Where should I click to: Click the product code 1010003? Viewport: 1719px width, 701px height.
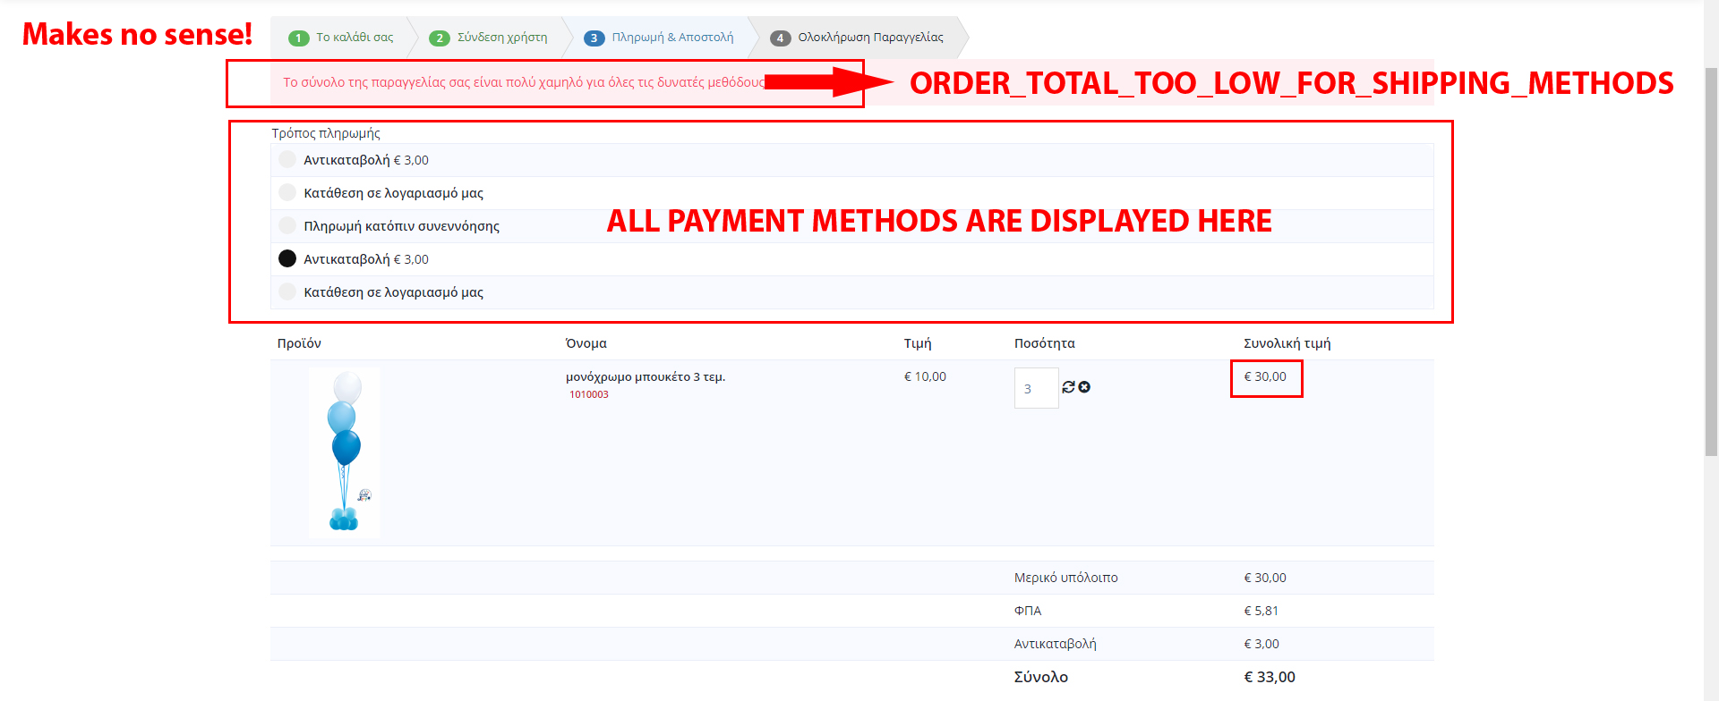(589, 394)
